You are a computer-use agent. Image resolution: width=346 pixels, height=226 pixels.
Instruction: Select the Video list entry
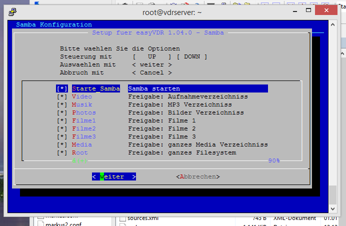click(82, 96)
